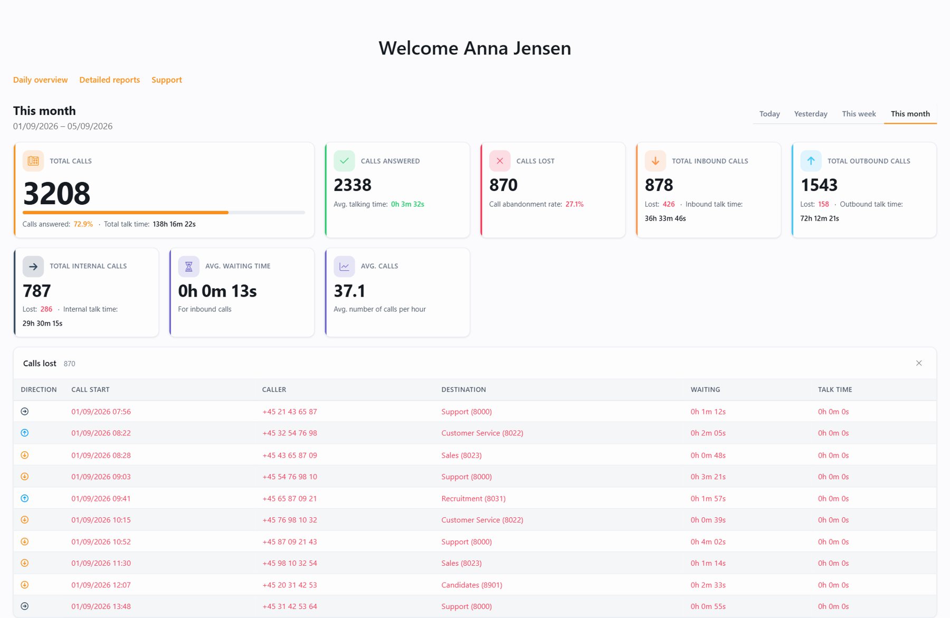The height and width of the screenshot is (618, 950).
Task: Click direction icon for 01/09/2026 12:07 call
Action: [25, 585]
